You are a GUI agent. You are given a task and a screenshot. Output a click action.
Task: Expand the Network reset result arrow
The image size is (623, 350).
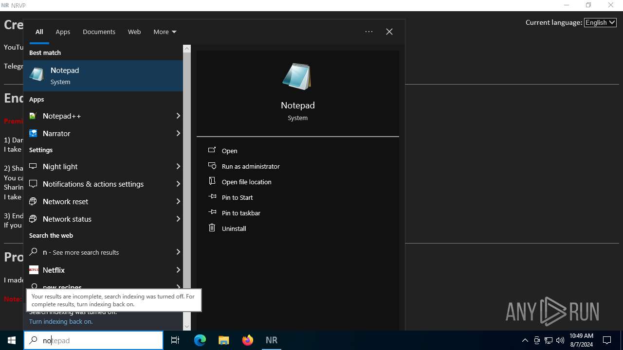(178, 201)
